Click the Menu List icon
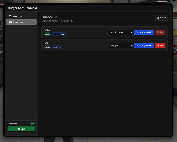Viewport: 177px width, 142px height. click(x=10, y=16)
